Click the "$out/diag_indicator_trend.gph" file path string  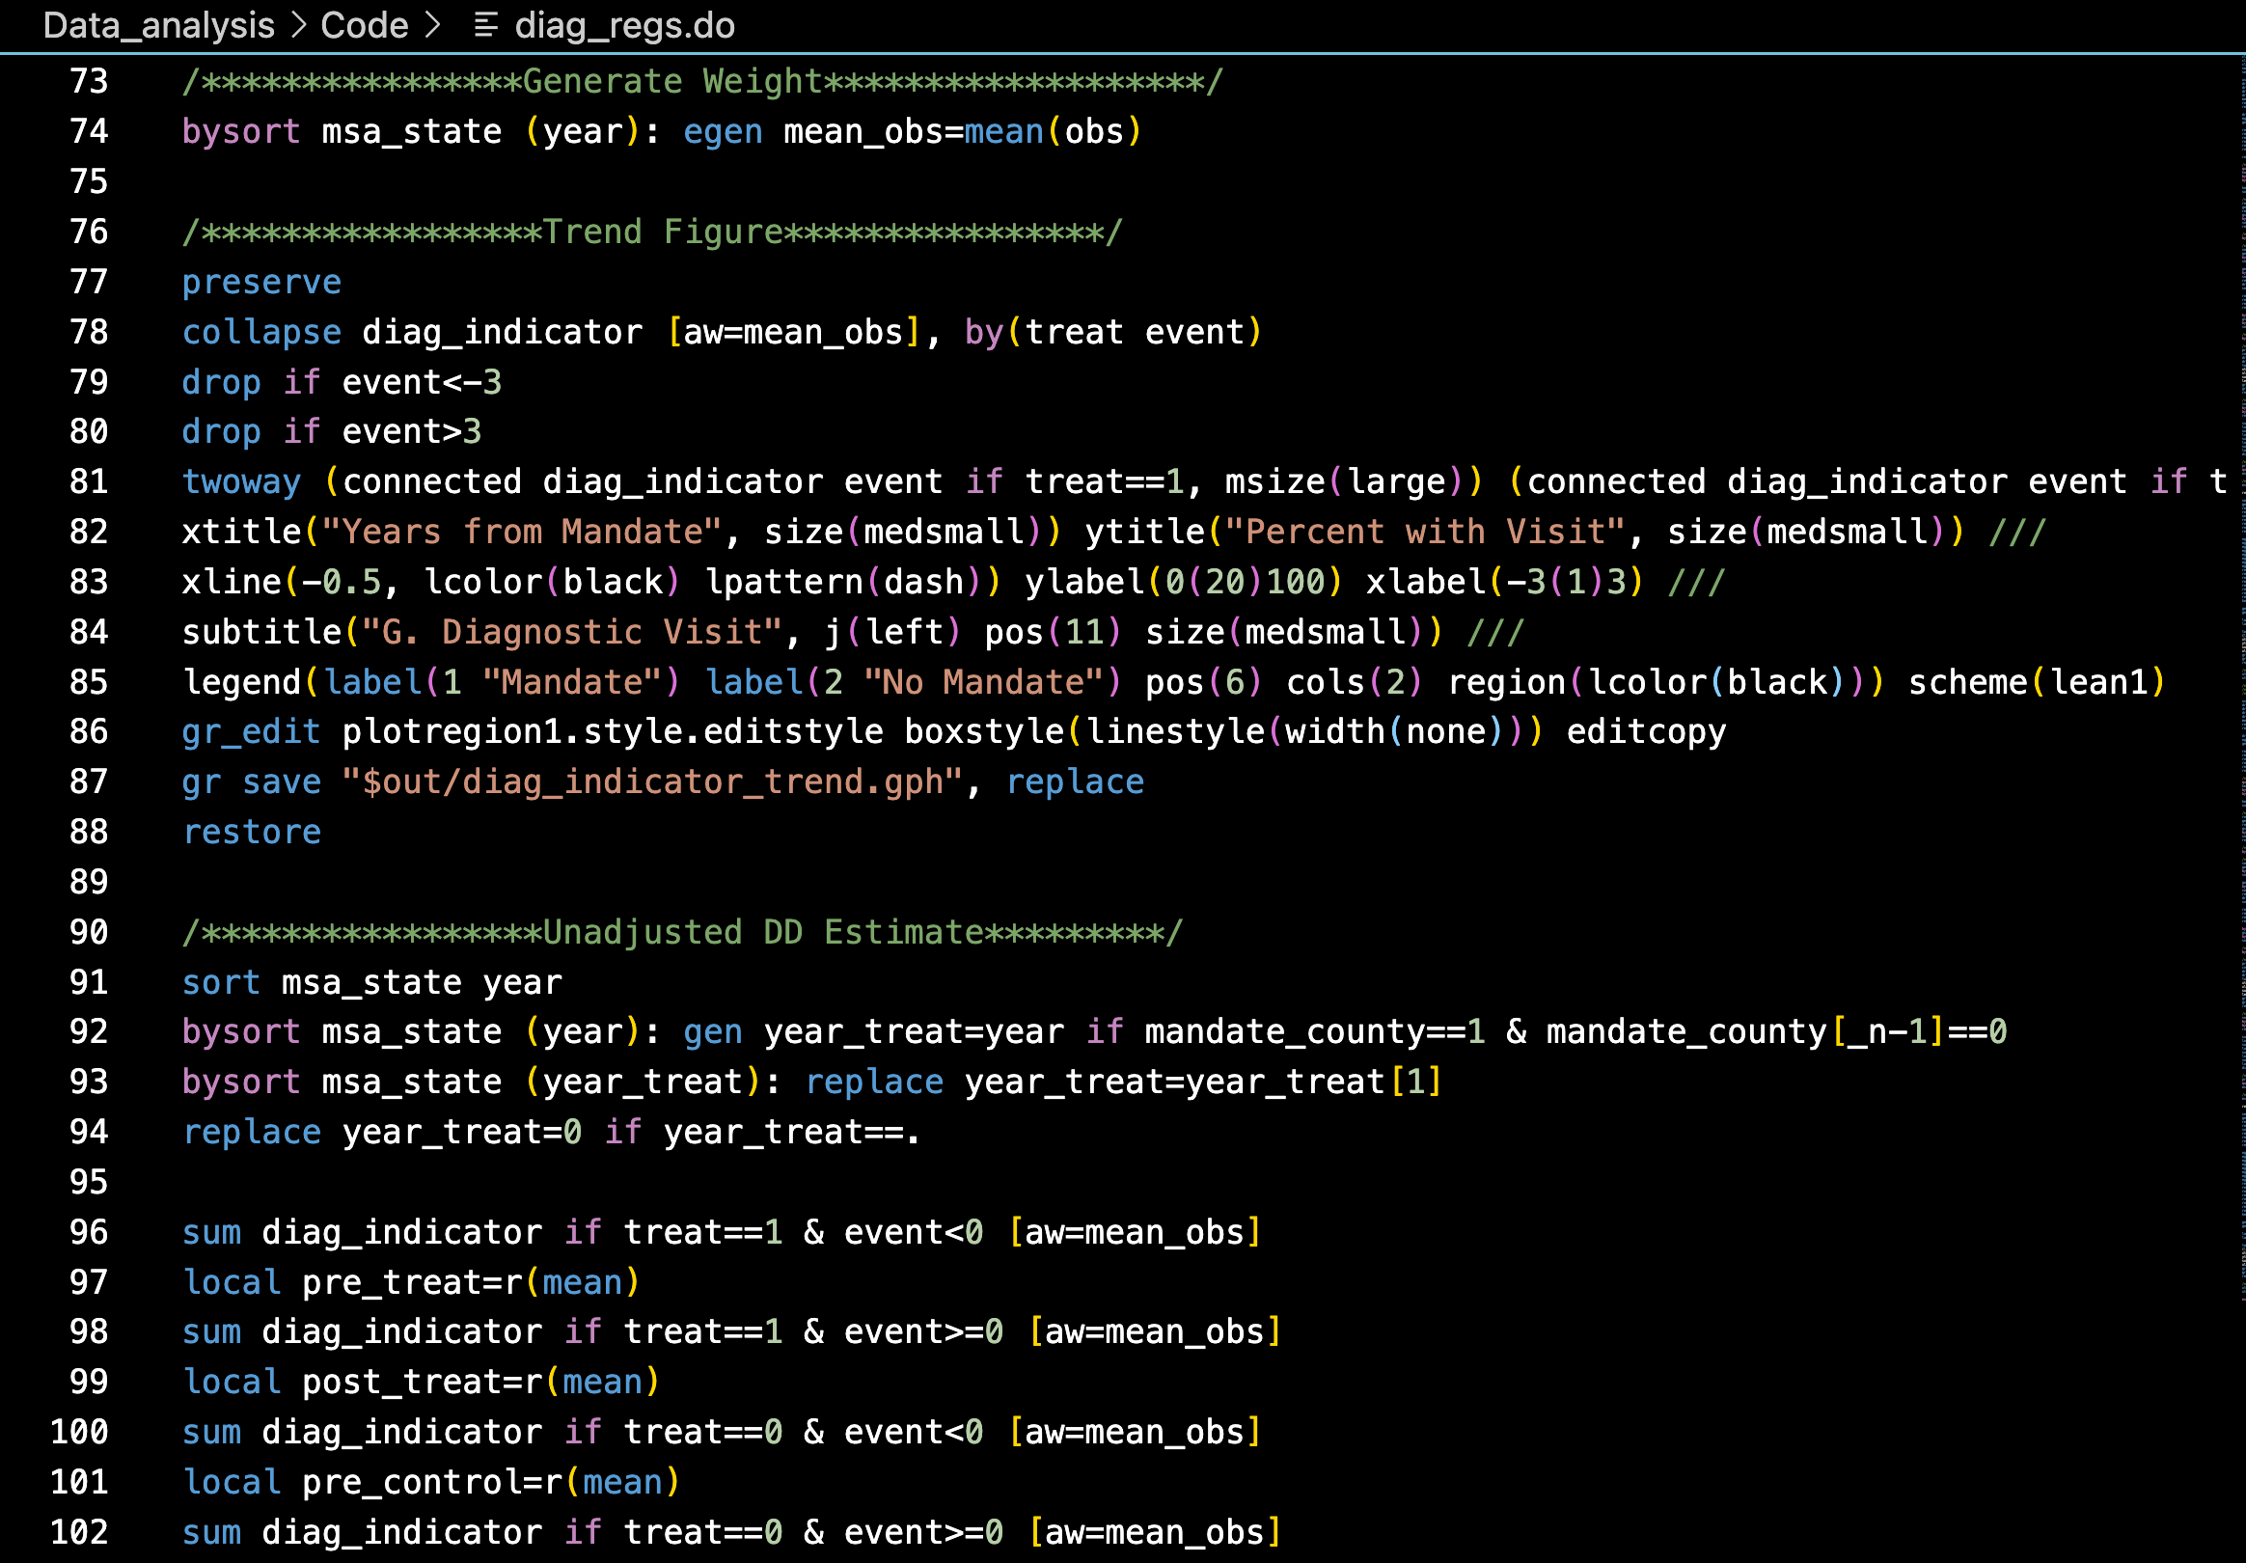tap(652, 781)
